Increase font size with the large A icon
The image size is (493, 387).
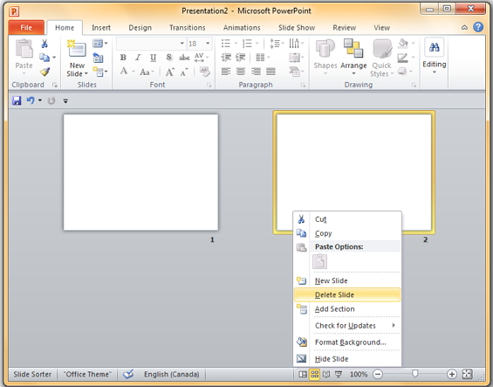coord(170,72)
